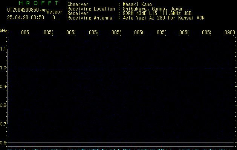237x150 pixels.
Task: Select receiver details SDR# 43dB L15 111.6MHz USB
Action: point(157,13)
